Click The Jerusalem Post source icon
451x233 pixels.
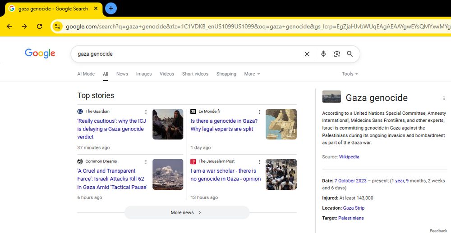[193, 161]
